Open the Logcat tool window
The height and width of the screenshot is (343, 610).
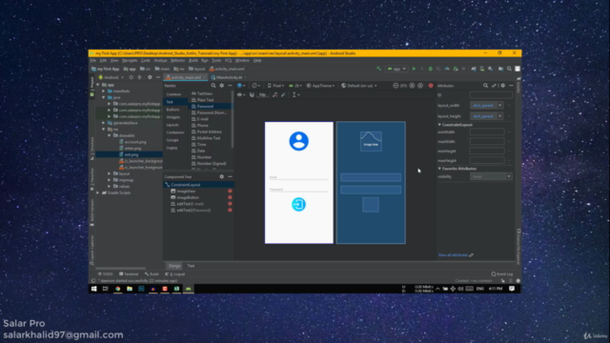pyautogui.click(x=175, y=274)
